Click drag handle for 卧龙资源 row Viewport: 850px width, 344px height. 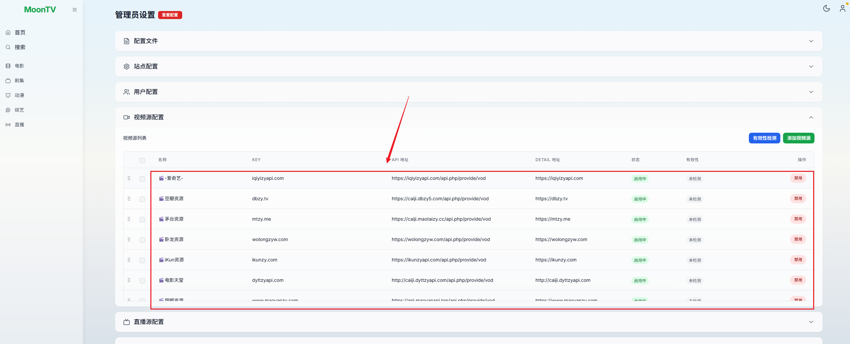click(x=129, y=239)
